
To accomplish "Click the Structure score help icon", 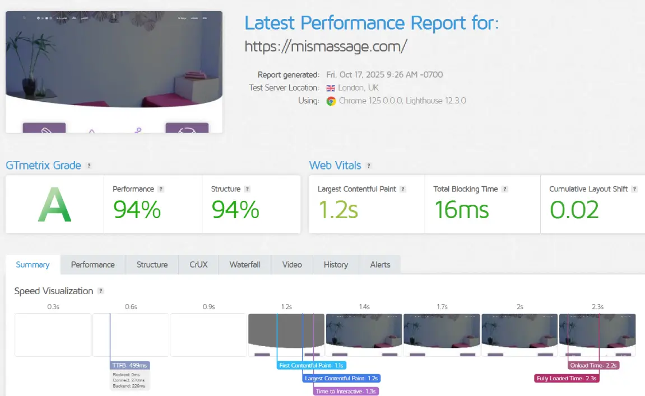I will [247, 190].
